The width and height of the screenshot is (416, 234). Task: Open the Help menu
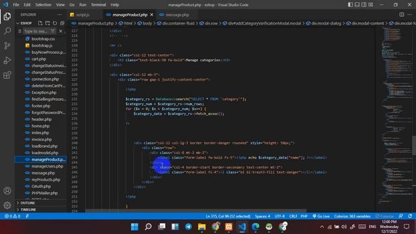pyautogui.click(x=114, y=5)
